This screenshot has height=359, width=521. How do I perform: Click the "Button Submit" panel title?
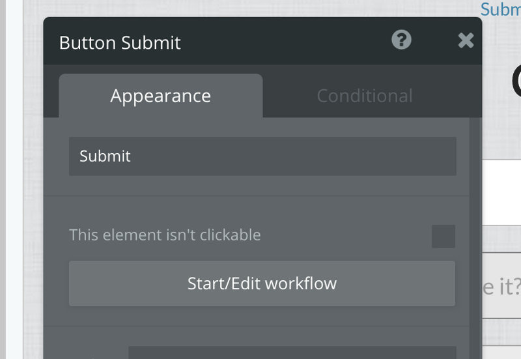click(x=120, y=43)
